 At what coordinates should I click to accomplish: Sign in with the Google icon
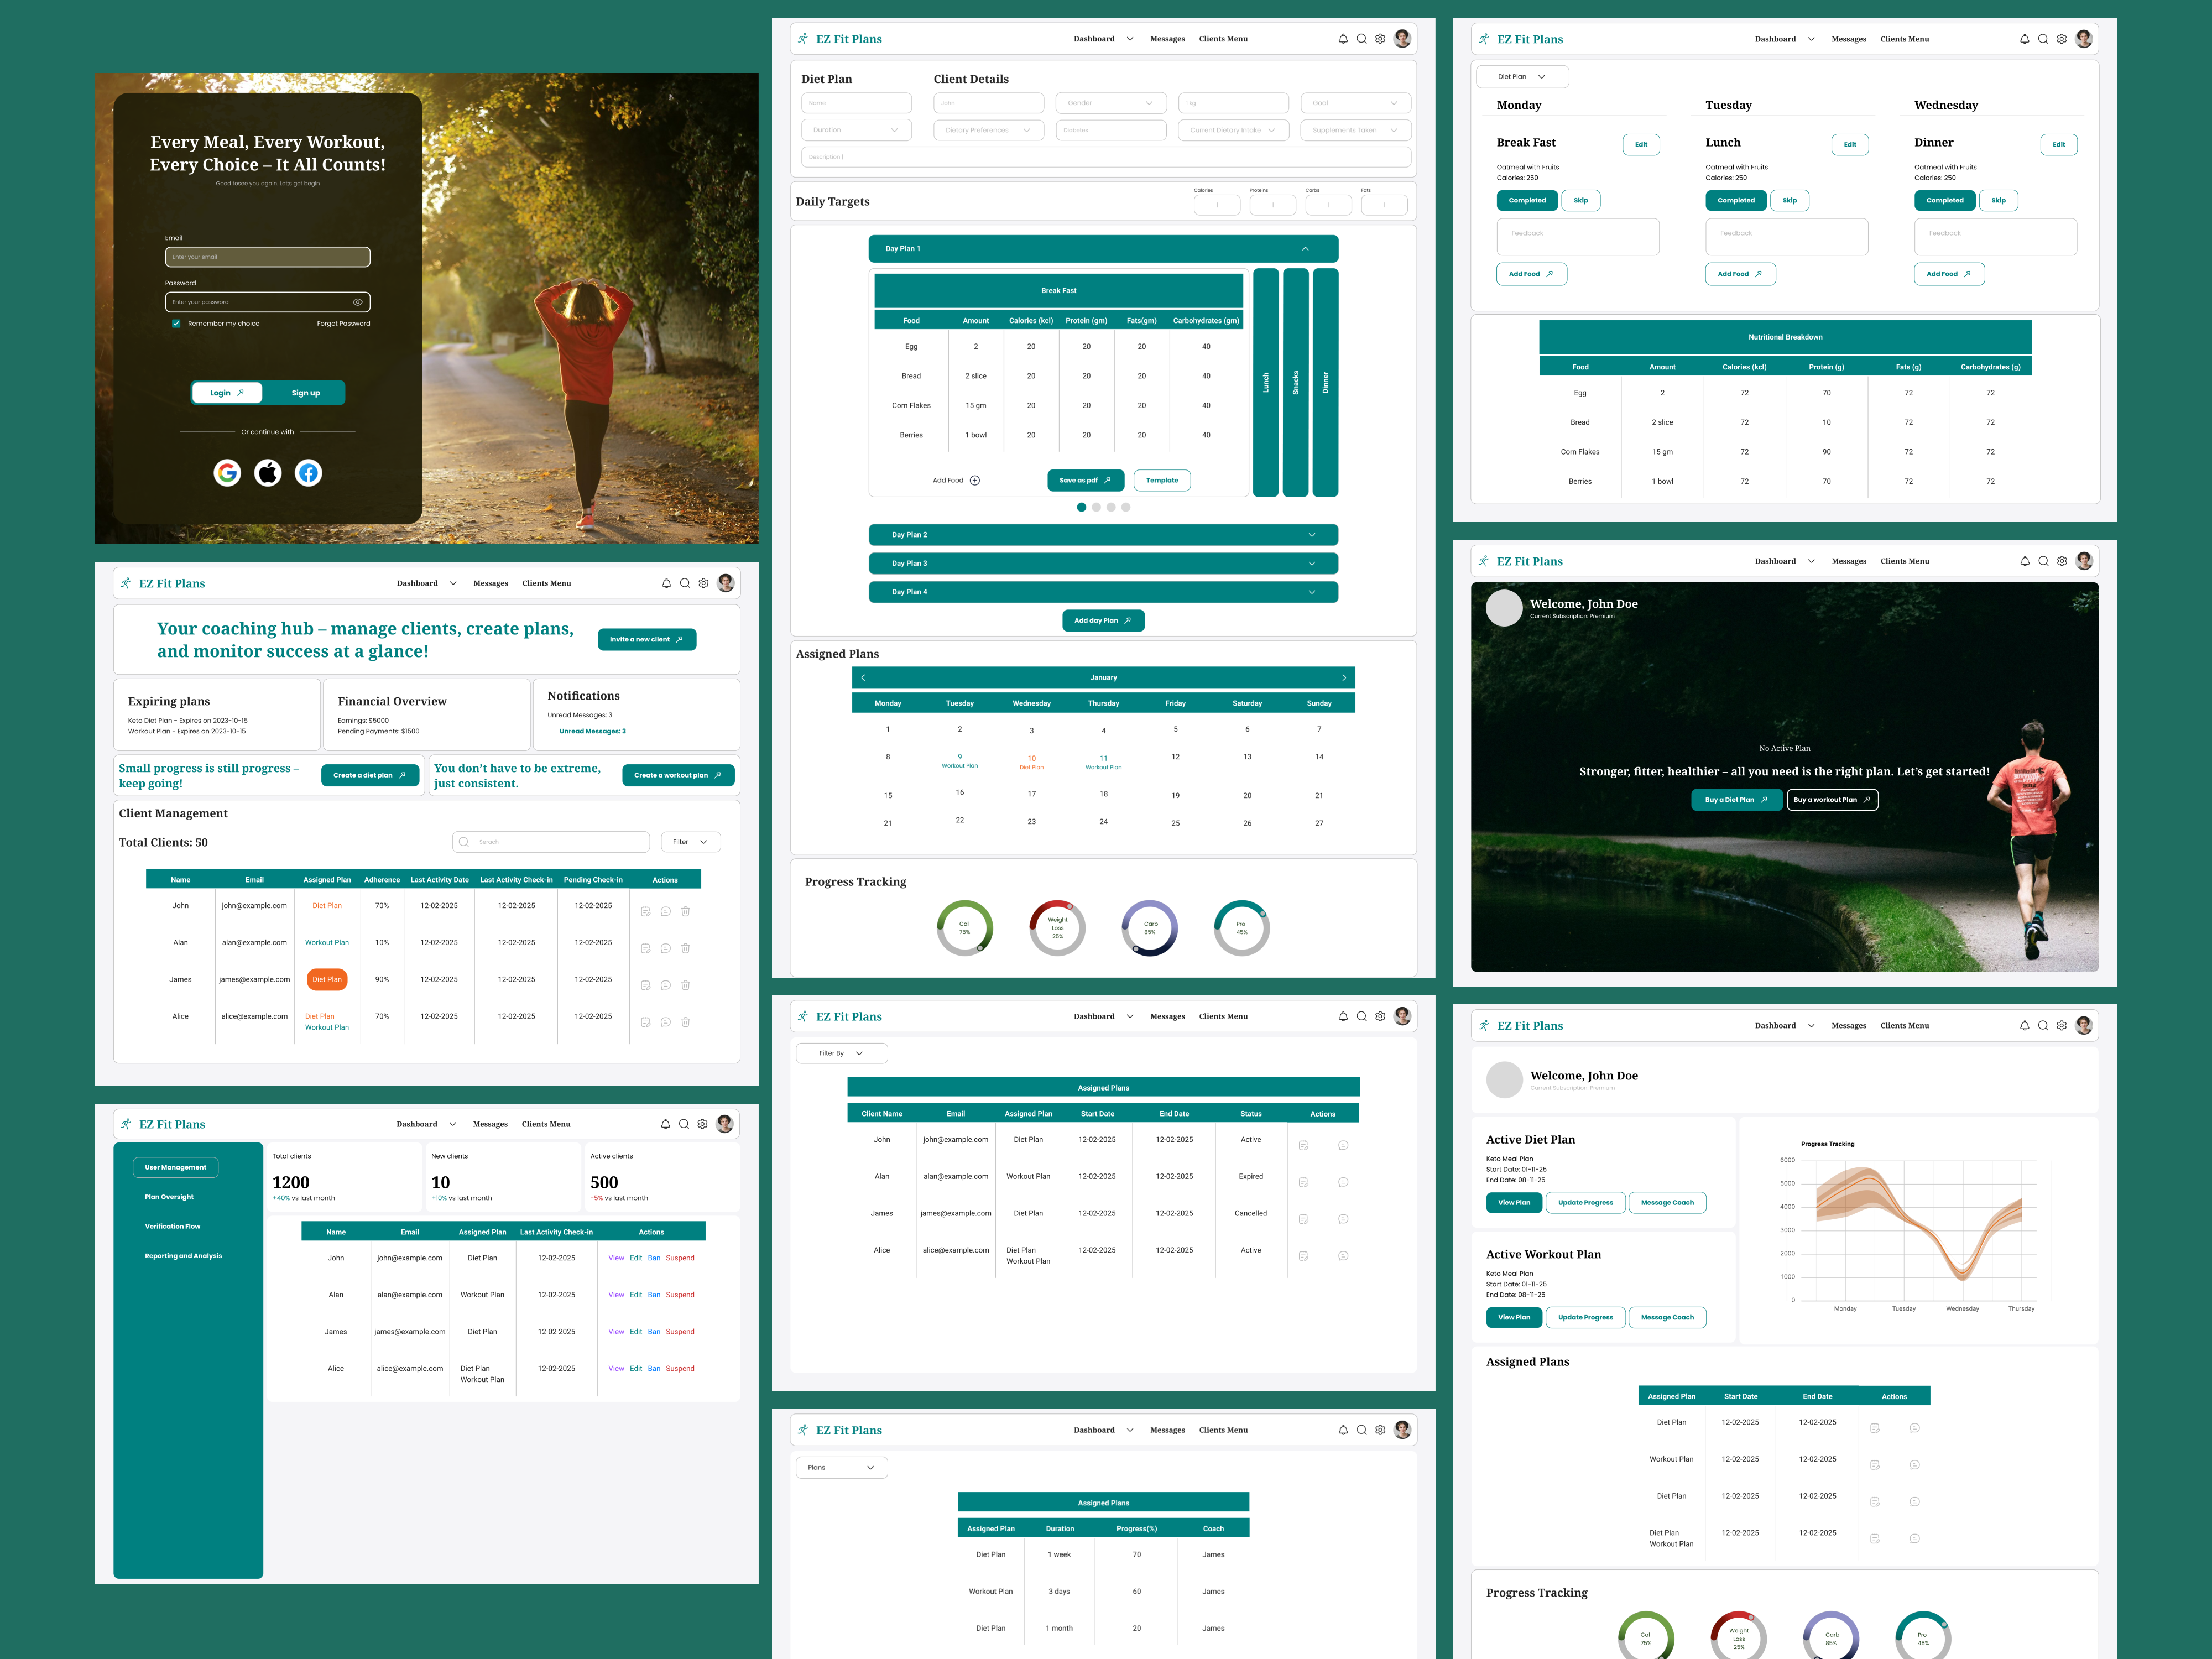click(227, 473)
